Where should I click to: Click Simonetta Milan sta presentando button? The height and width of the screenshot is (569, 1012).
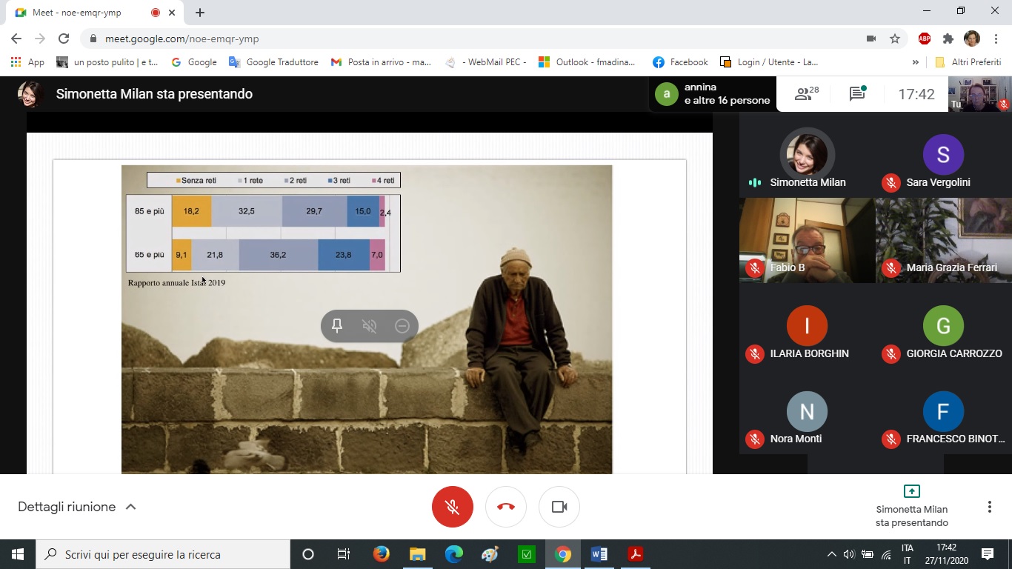coord(911,507)
